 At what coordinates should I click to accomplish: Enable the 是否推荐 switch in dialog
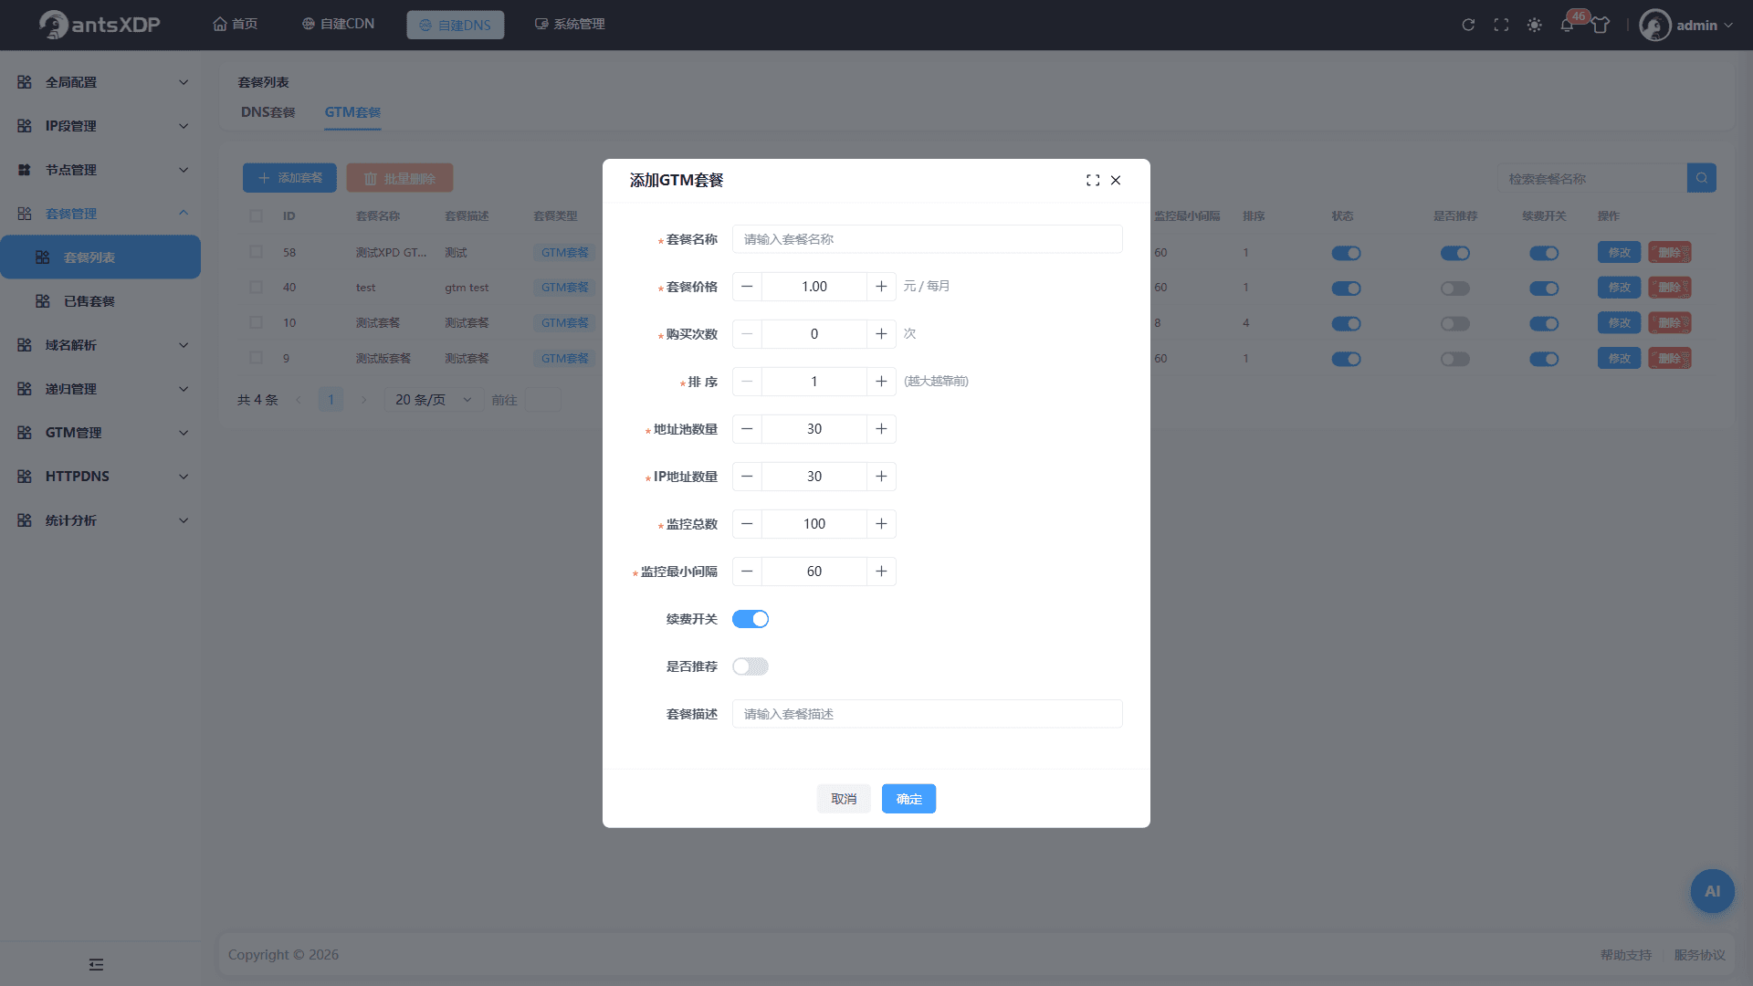pyautogui.click(x=751, y=666)
